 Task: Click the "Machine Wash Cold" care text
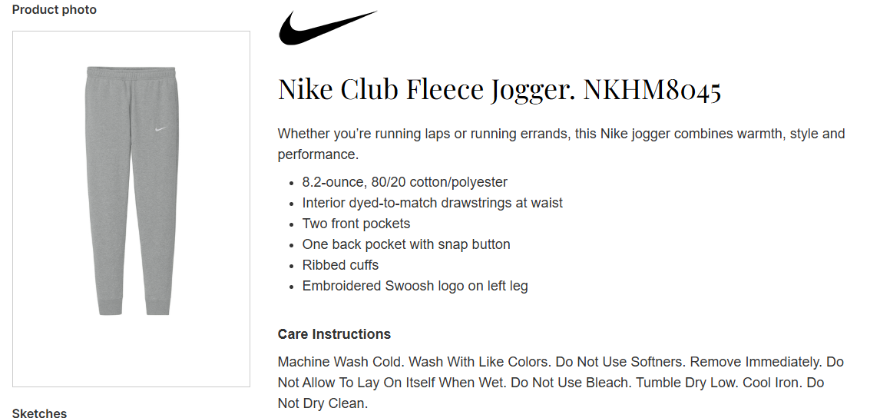pos(340,362)
